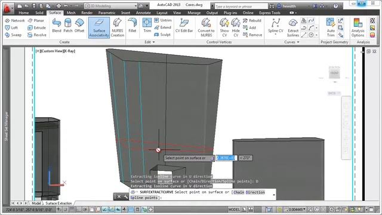
Task: Click Extract Isolines tool
Action: [x=293, y=27]
